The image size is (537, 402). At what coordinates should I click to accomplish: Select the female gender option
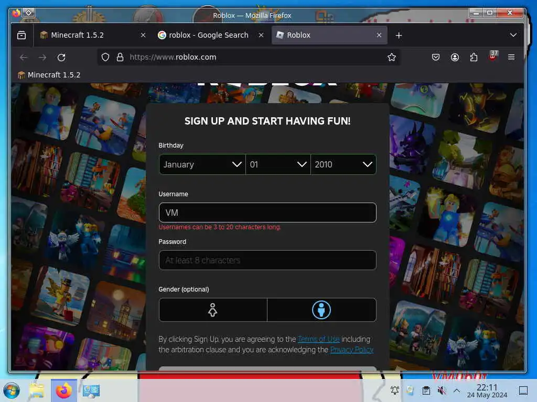(x=213, y=310)
